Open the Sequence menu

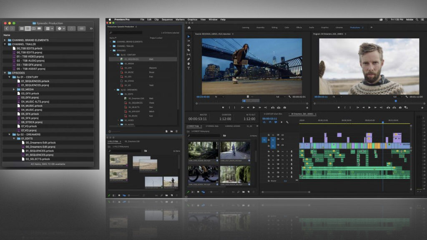pos(167,20)
